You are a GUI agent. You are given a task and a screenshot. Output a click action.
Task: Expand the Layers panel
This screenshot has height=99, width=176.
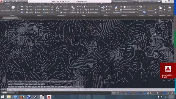point(85,15)
